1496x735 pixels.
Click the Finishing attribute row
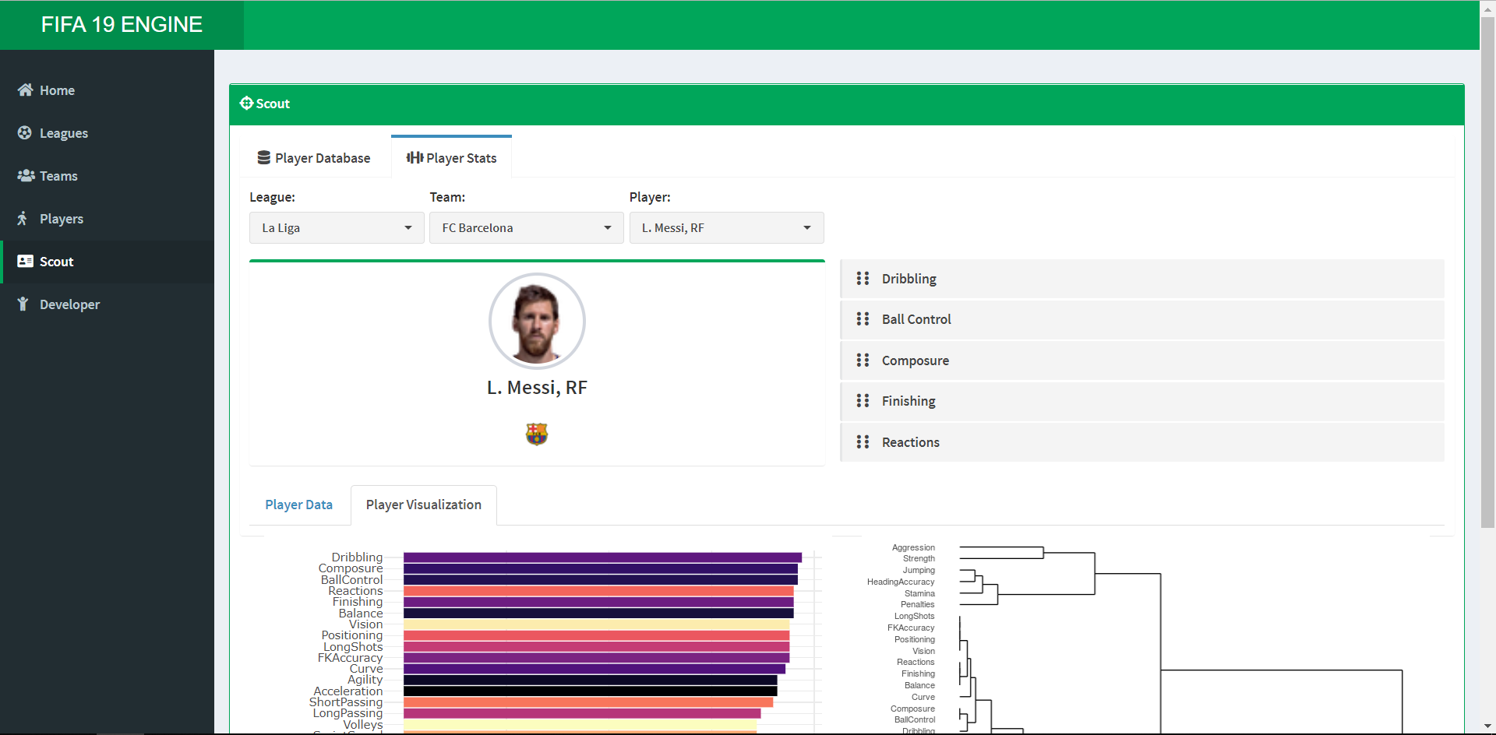tap(1142, 401)
